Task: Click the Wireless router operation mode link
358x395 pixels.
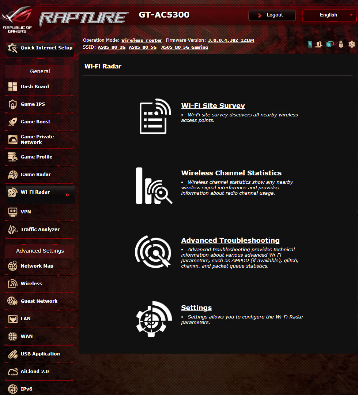Action: click(x=142, y=40)
